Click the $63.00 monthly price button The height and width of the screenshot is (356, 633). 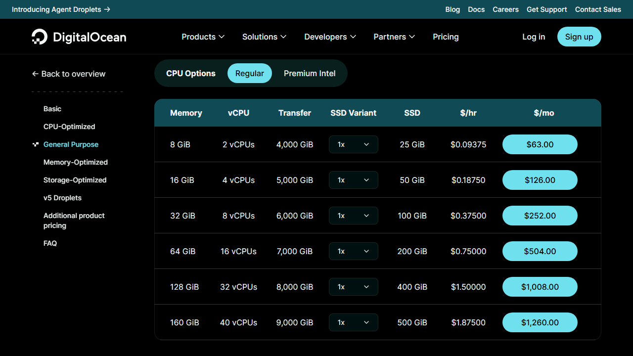point(540,144)
